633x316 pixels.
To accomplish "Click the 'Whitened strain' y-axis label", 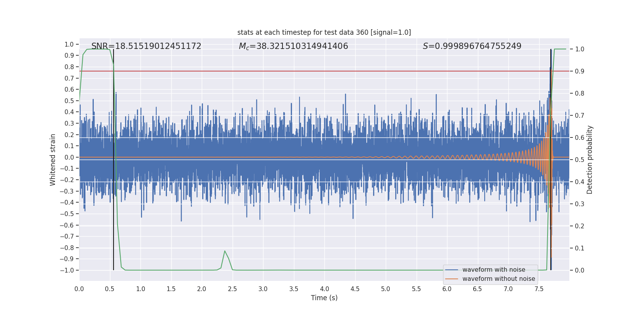I will (53, 160).
